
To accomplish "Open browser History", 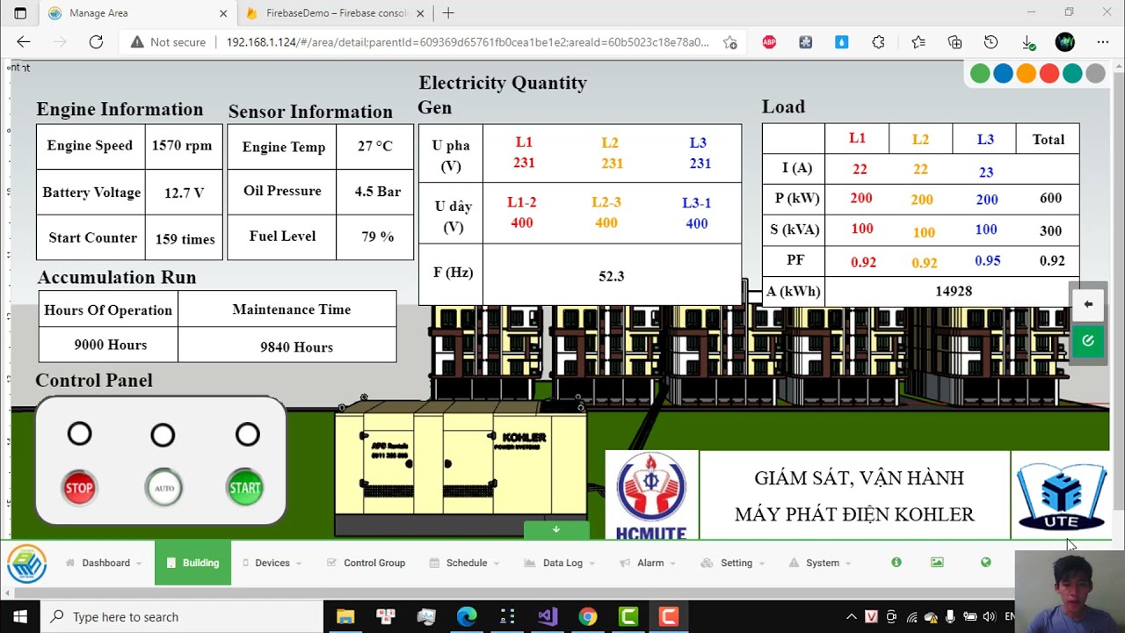I will coord(991,42).
